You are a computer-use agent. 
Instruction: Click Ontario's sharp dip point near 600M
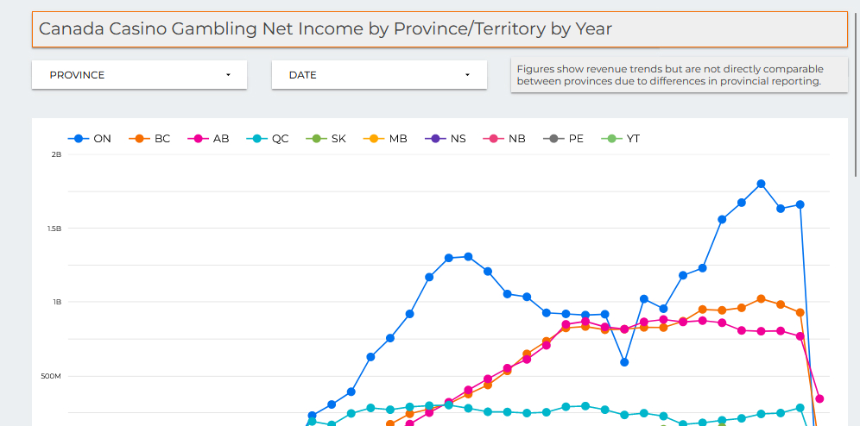(x=624, y=362)
